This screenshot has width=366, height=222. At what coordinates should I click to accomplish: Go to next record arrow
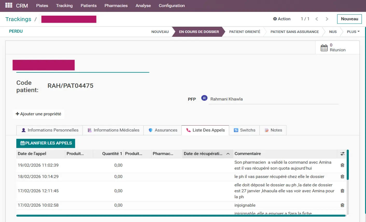pyautogui.click(x=327, y=19)
